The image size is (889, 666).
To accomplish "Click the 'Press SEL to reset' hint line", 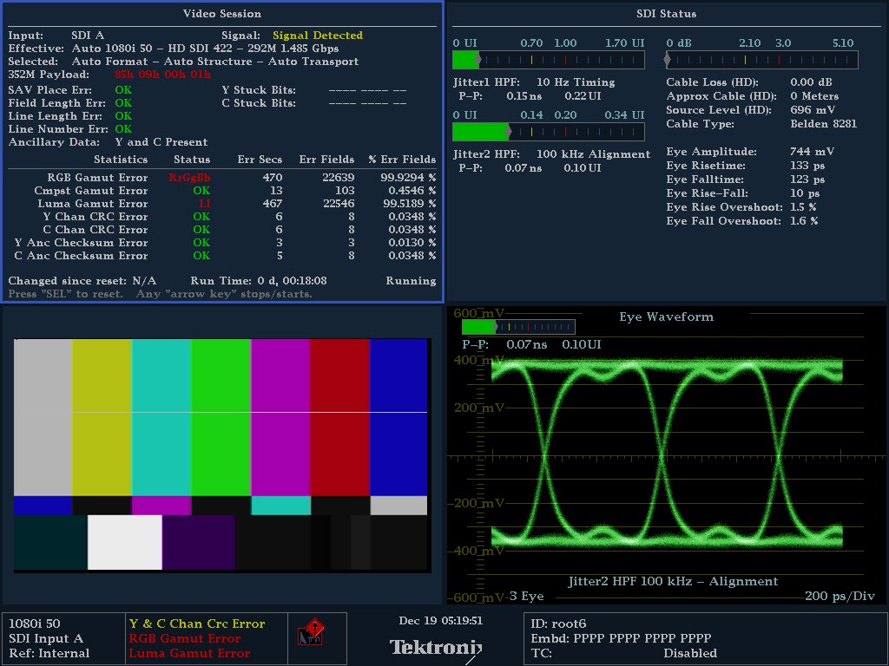I will point(161,294).
